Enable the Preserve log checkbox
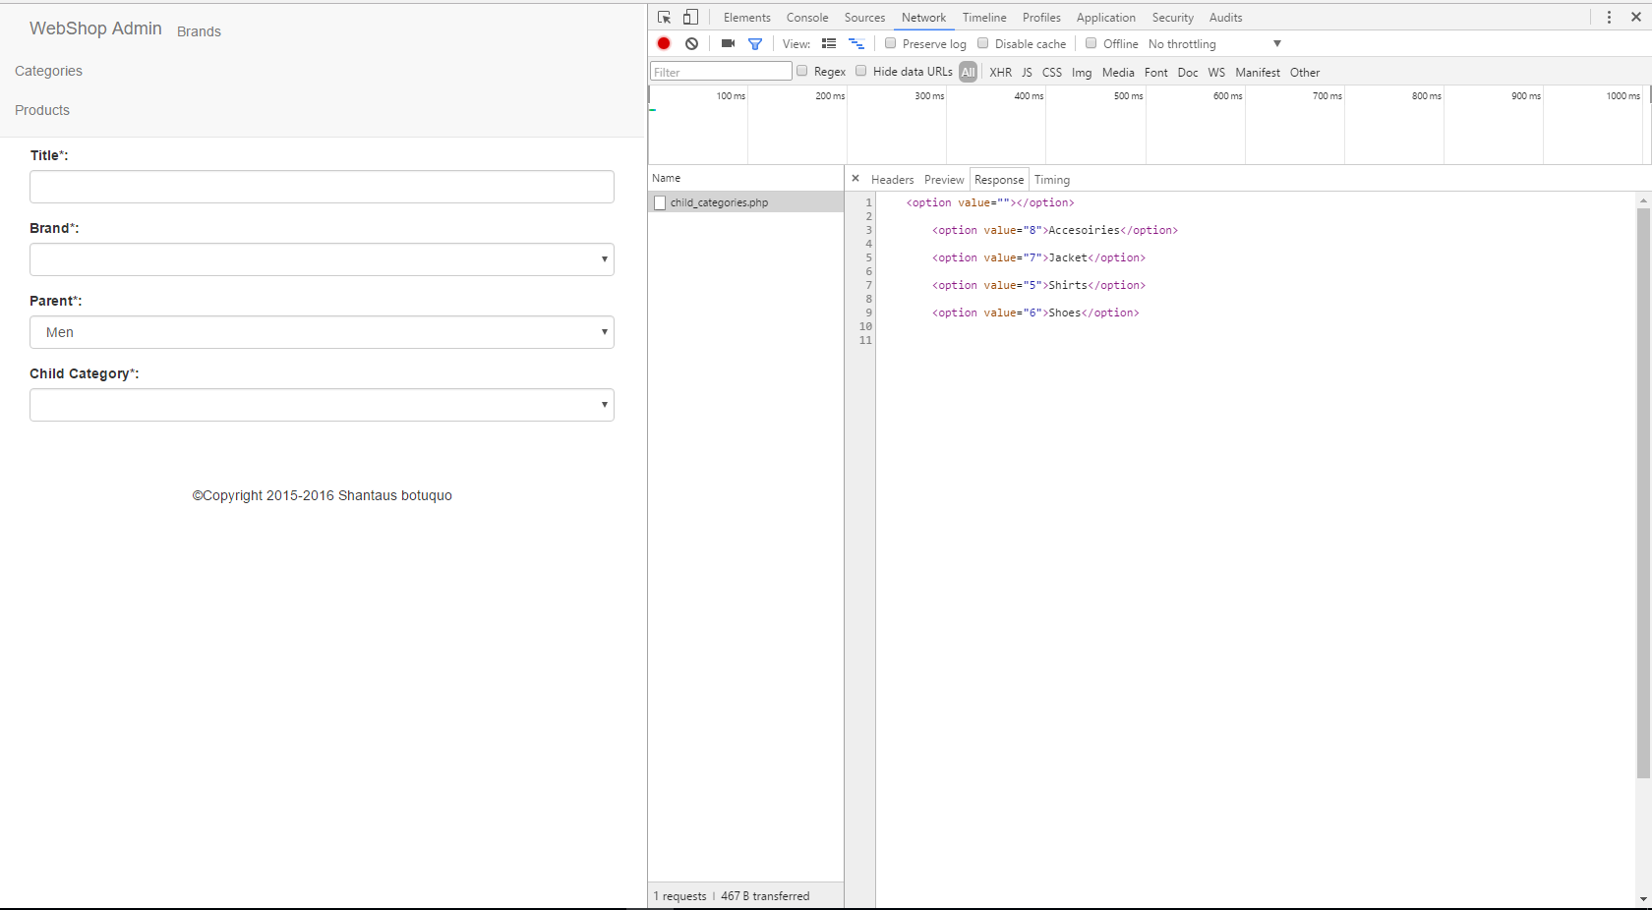The height and width of the screenshot is (910, 1652). click(x=891, y=43)
